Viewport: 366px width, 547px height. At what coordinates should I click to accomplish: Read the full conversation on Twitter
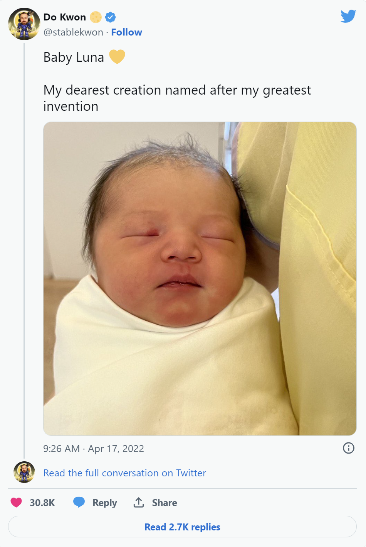pos(124,473)
